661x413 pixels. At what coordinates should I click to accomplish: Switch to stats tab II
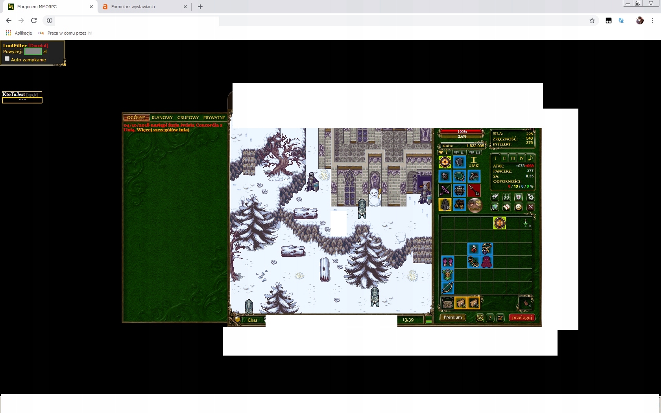click(x=504, y=158)
